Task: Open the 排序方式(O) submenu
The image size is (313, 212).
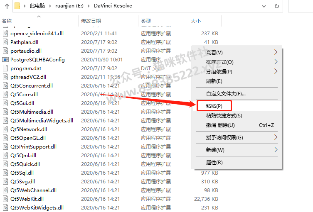Action: pyautogui.click(x=237, y=62)
